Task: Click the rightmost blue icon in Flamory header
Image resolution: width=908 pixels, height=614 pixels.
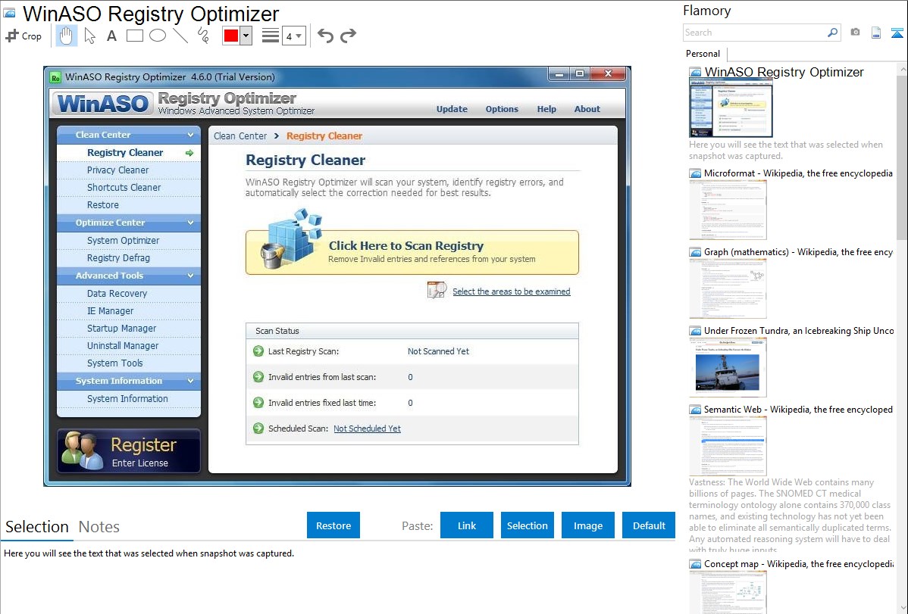Action: 897,33
